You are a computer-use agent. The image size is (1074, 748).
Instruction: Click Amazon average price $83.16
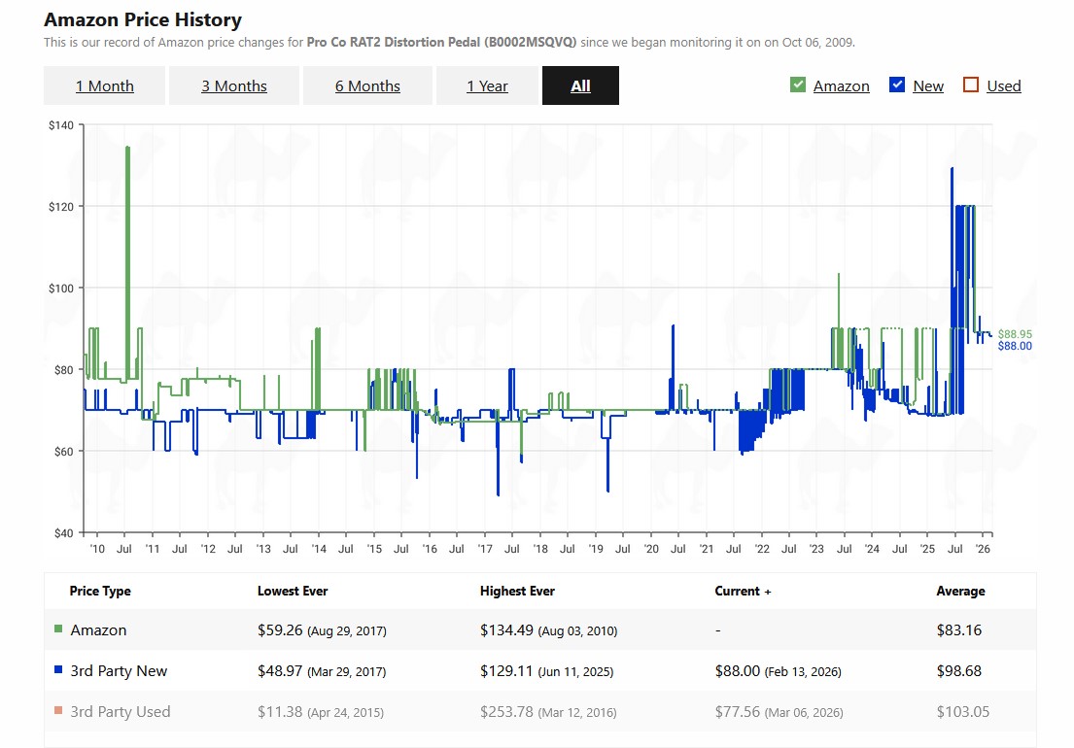pos(959,630)
